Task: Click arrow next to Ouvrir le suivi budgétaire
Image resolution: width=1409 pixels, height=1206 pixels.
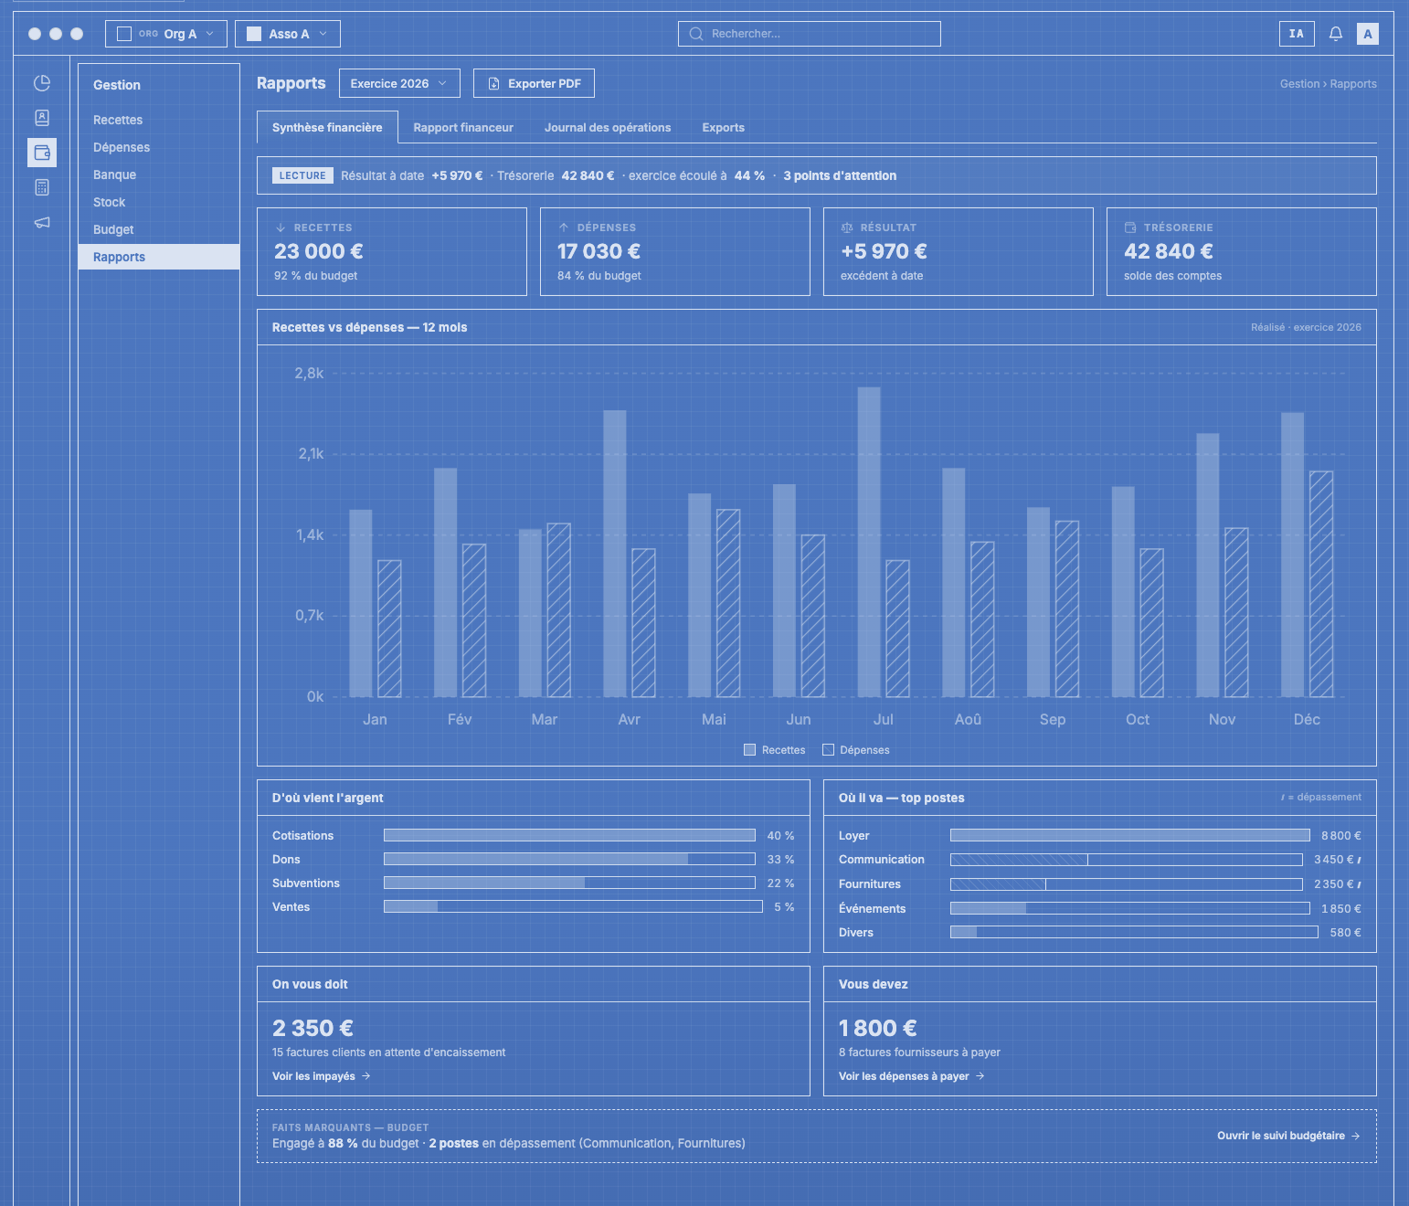Action: tap(1356, 1136)
